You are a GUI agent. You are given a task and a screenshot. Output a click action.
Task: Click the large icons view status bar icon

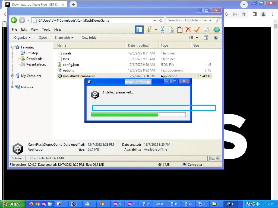[x=218, y=158]
